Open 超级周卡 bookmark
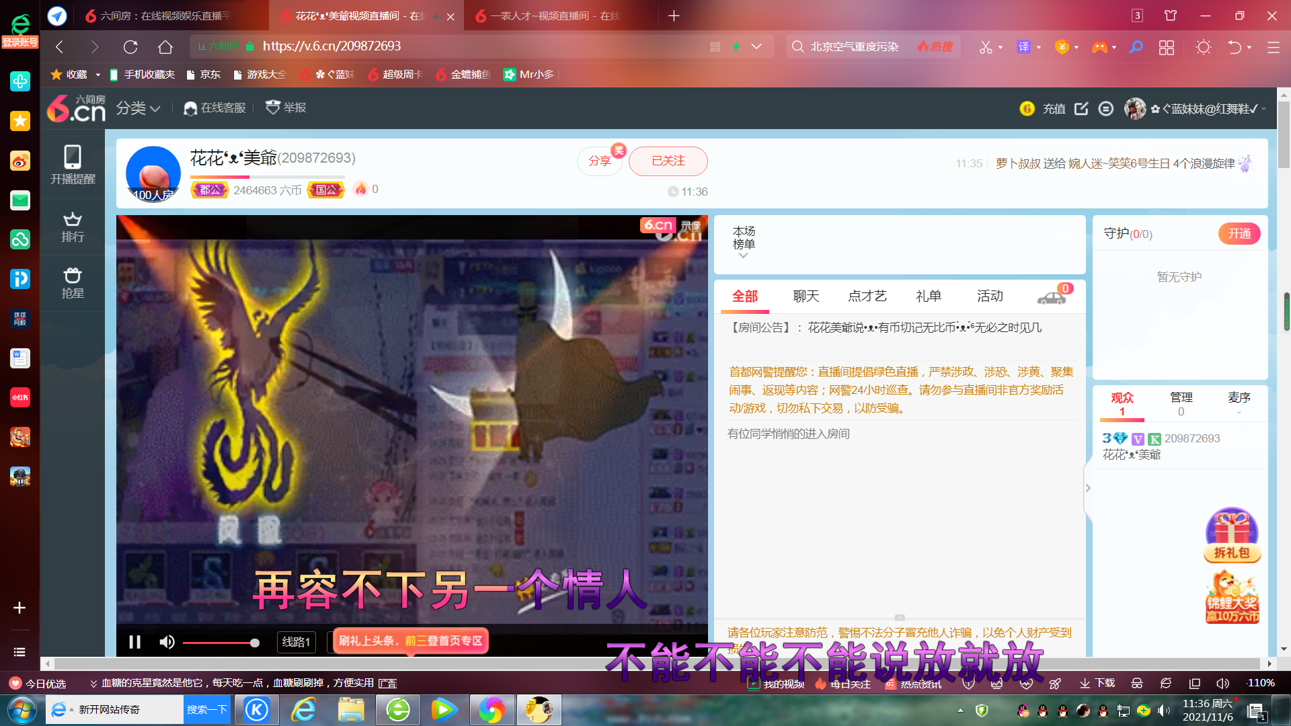Screen dimensions: 1291x726 pos(395,75)
